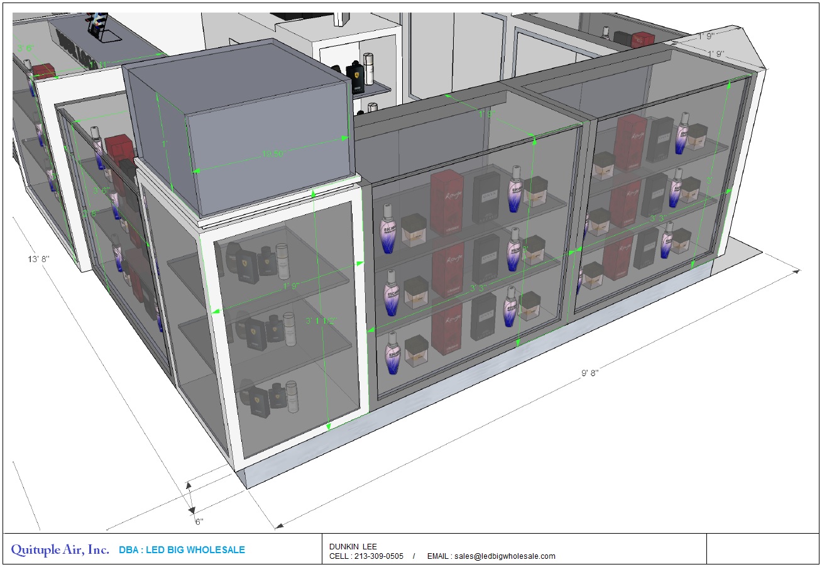The height and width of the screenshot is (567, 822).
Task: Click the DBA : LED BIG WHOLESALE text
Action: (182, 550)
